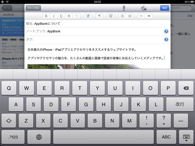The image size is (195, 146).
Task: Tap the G key
Action: click(x=86, y=104)
